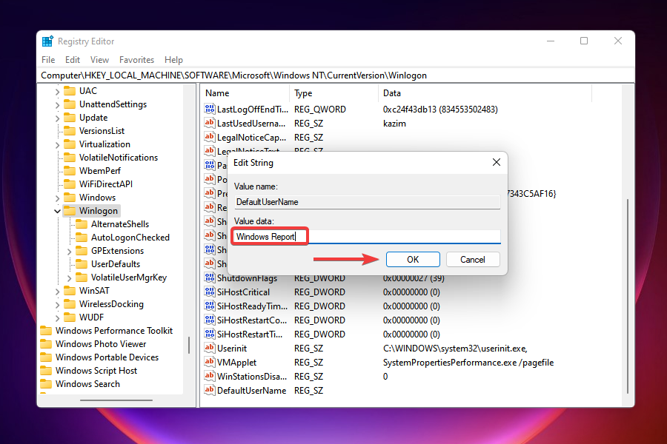Image resolution: width=667 pixels, height=444 pixels.
Task: Click the AutoLogonChecked folder icon
Action: [82, 237]
